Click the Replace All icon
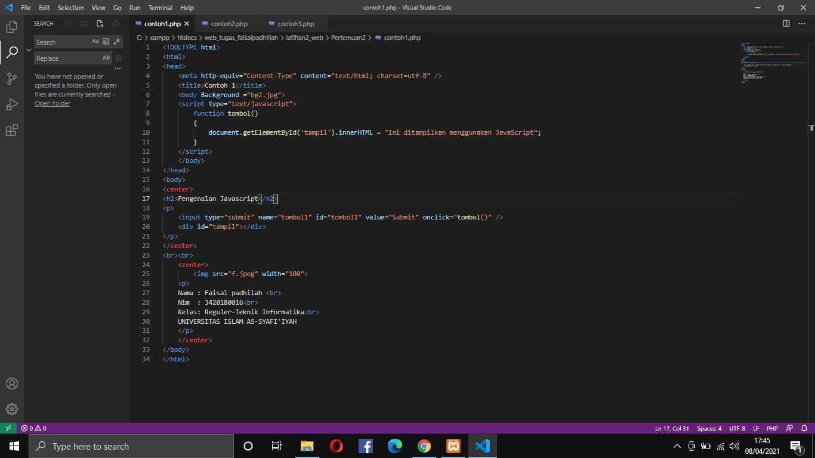The image size is (815, 458). (118, 58)
